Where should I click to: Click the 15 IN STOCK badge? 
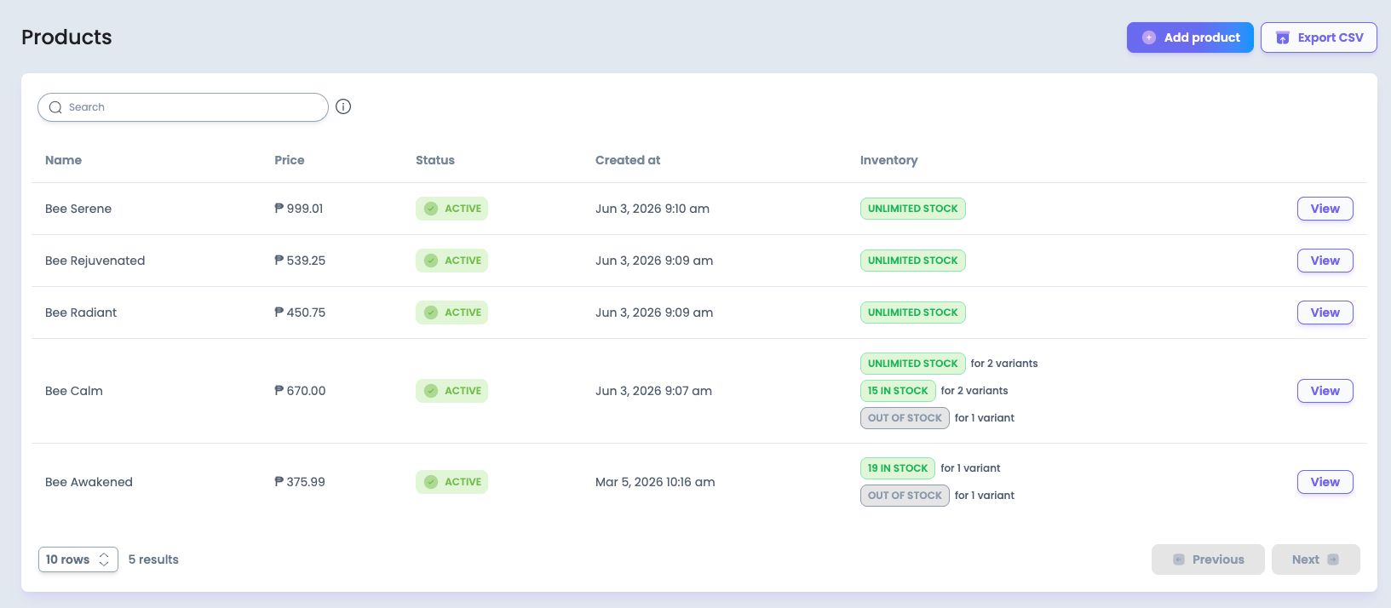(x=898, y=391)
